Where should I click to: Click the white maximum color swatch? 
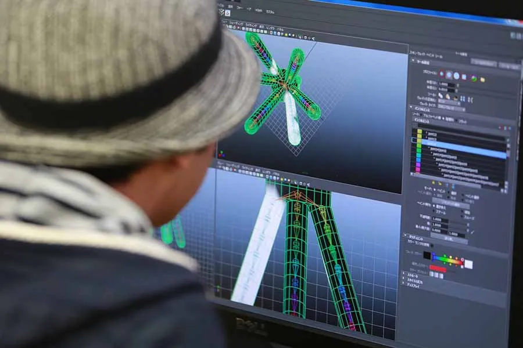[x=468, y=264]
